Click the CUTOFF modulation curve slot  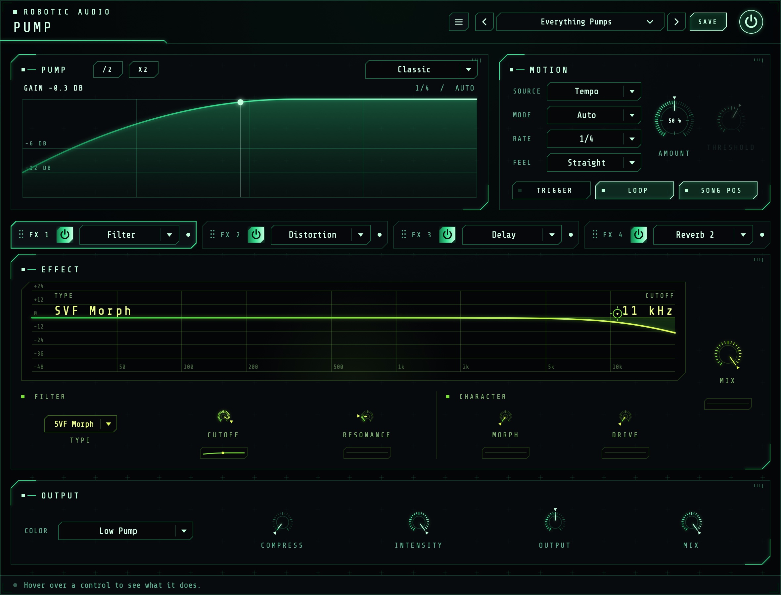(224, 453)
